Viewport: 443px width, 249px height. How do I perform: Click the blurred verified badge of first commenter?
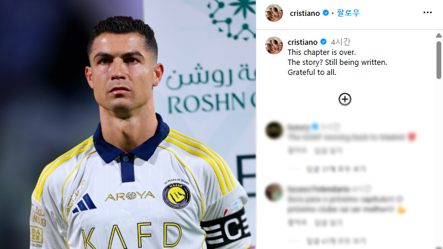point(315,127)
